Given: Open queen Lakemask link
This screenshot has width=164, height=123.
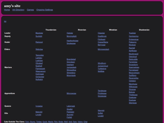Looking at the screenshot, I should [71, 106].
